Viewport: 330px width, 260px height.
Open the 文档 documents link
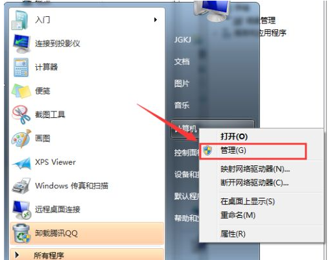pos(182,62)
